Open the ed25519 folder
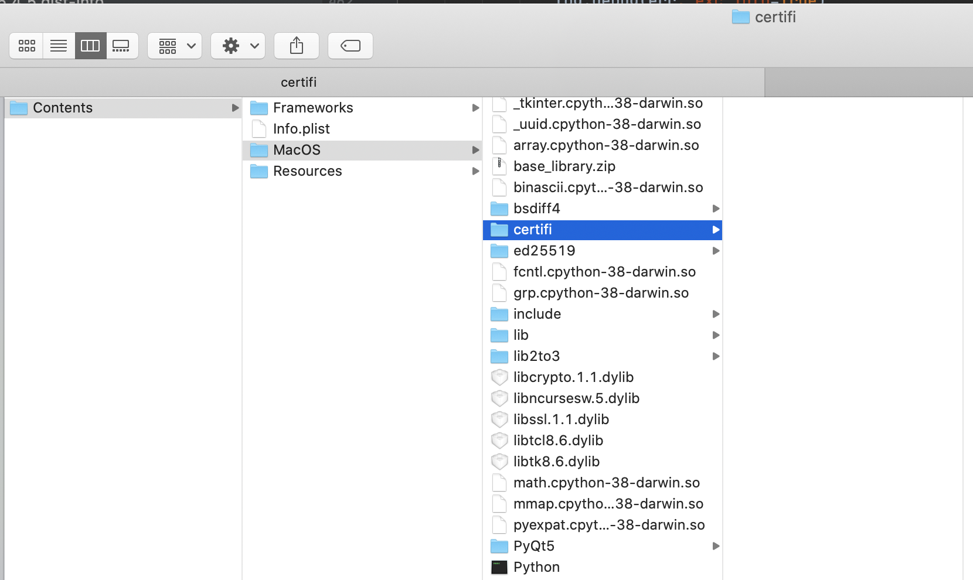 coord(544,250)
